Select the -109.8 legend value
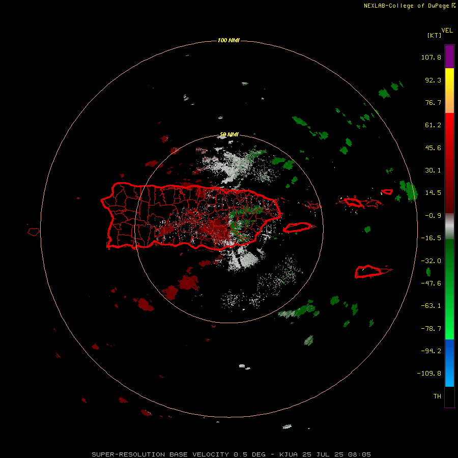The image size is (458, 458). (x=429, y=374)
